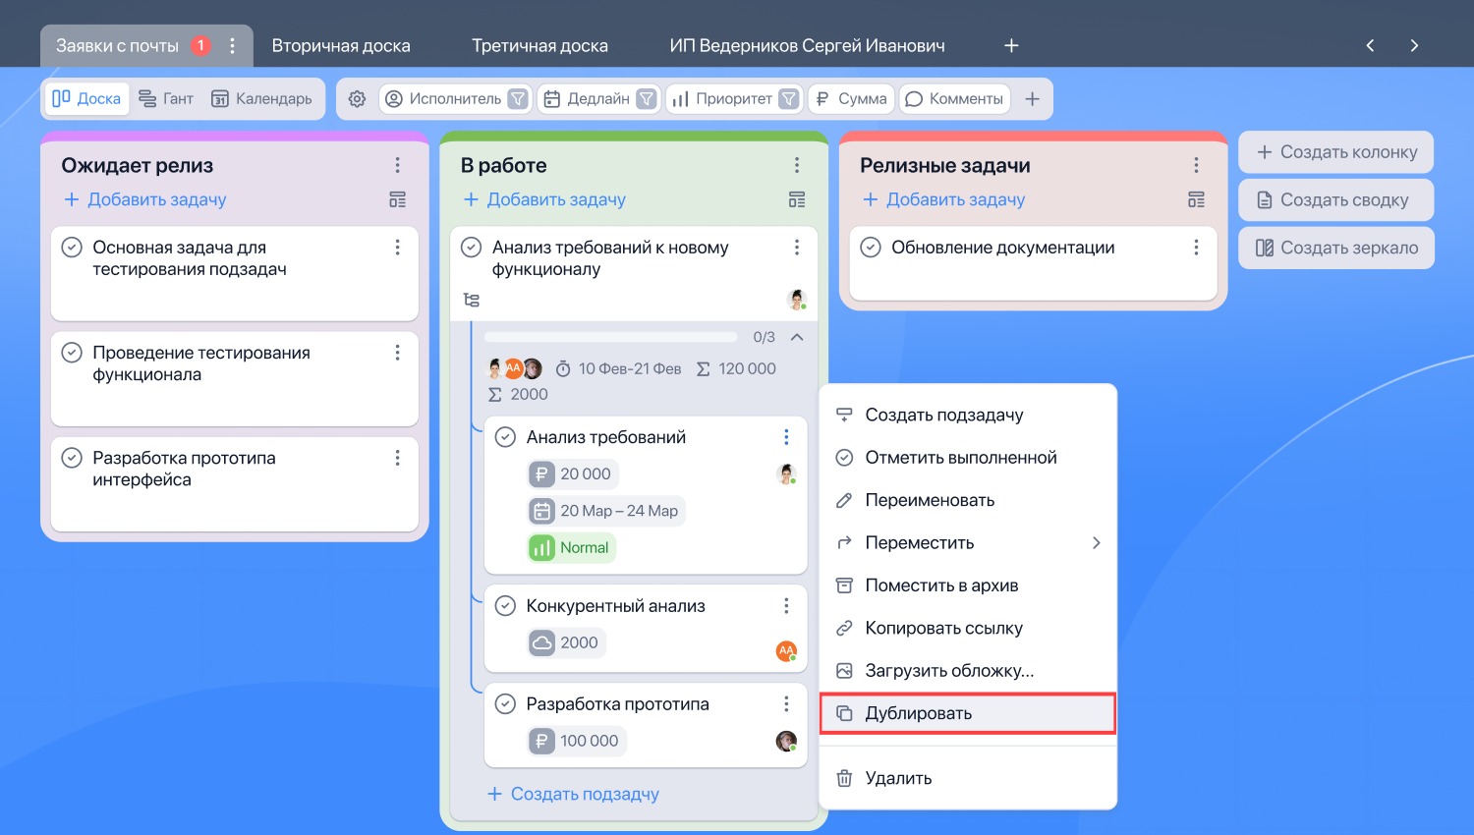The image size is (1474, 835).
Task: Mark Разработка прототипа интерфейса as done
Action: point(72,458)
